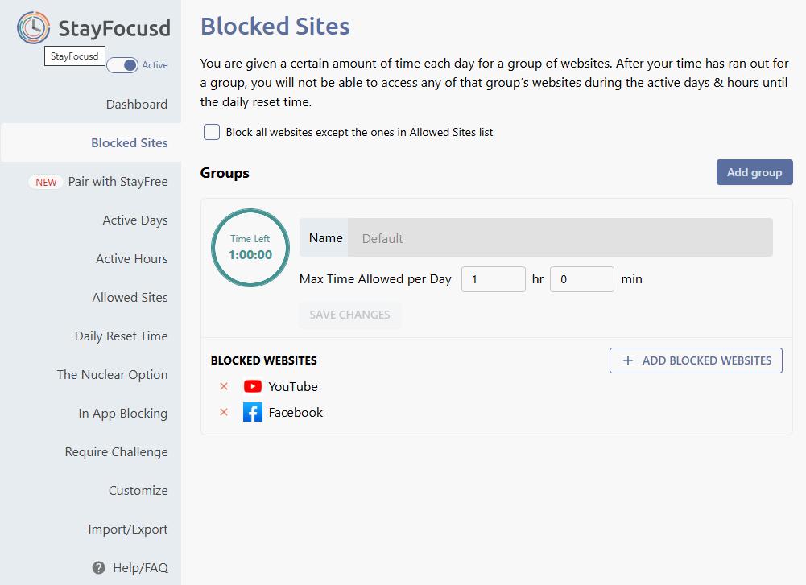This screenshot has width=806, height=585.
Task: Click the Add group button
Action: pyautogui.click(x=754, y=171)
